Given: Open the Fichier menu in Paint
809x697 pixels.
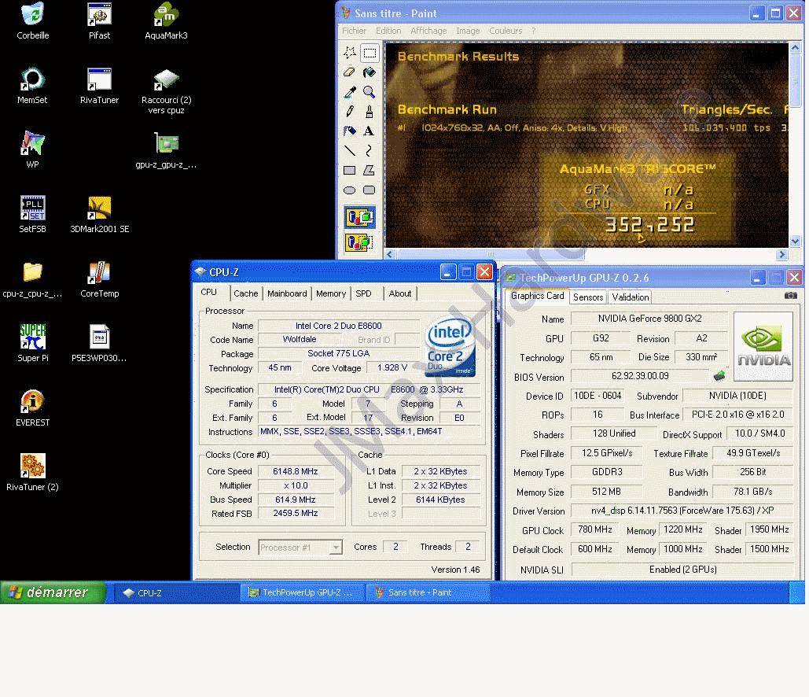Looking at the screenshot, I should (x=354, y=31).
